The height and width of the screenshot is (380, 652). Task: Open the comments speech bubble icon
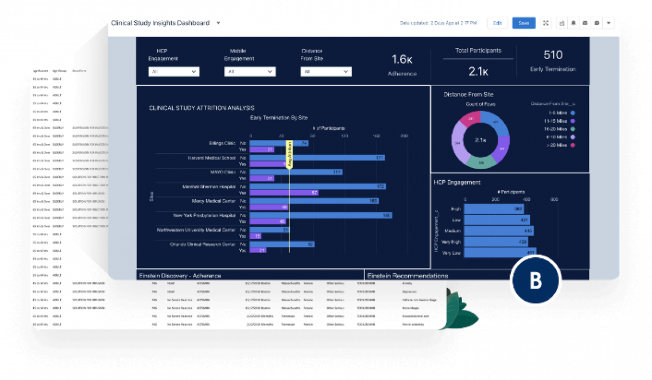597,23
